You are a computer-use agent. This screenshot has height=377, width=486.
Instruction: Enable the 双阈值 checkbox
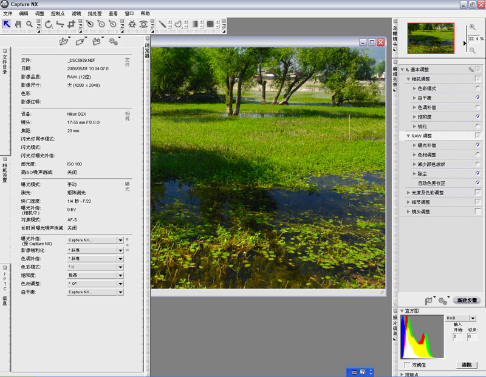(x=407, y=365)
